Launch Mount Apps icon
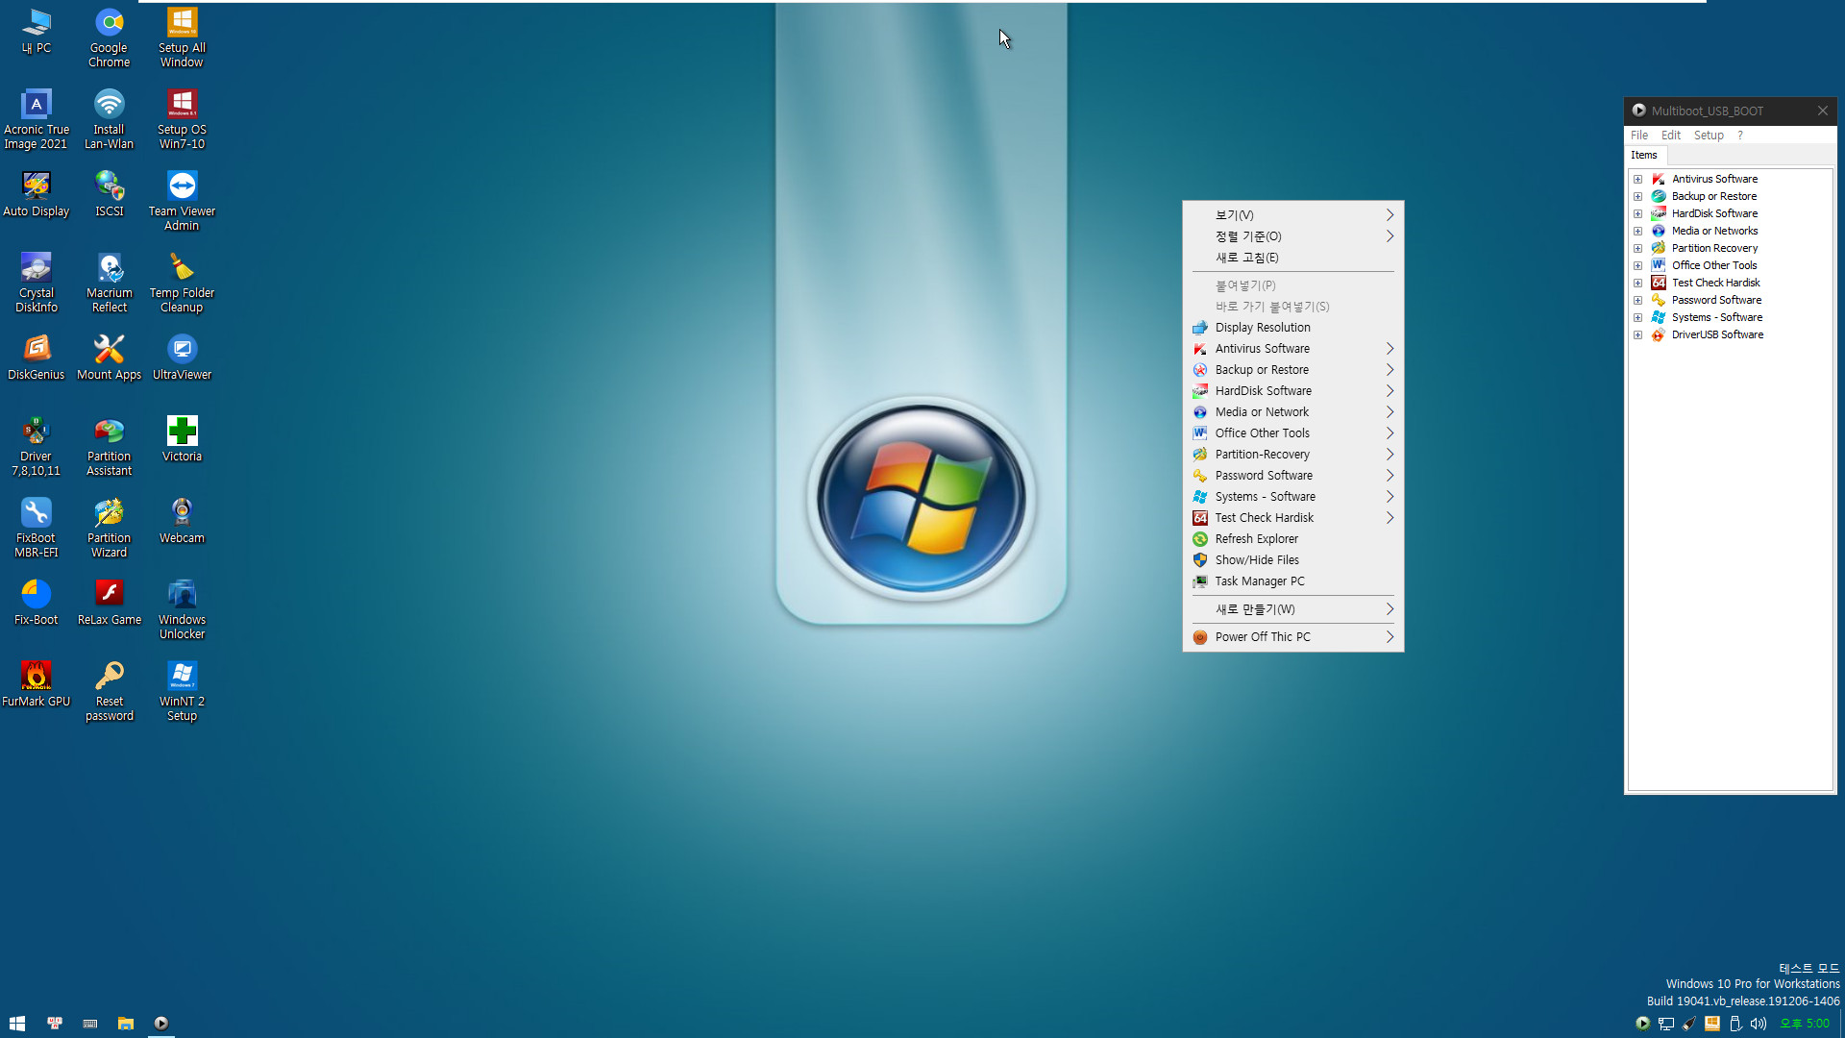The image size is (1845, 1038). pyautogui.click(x=109, y=358)
